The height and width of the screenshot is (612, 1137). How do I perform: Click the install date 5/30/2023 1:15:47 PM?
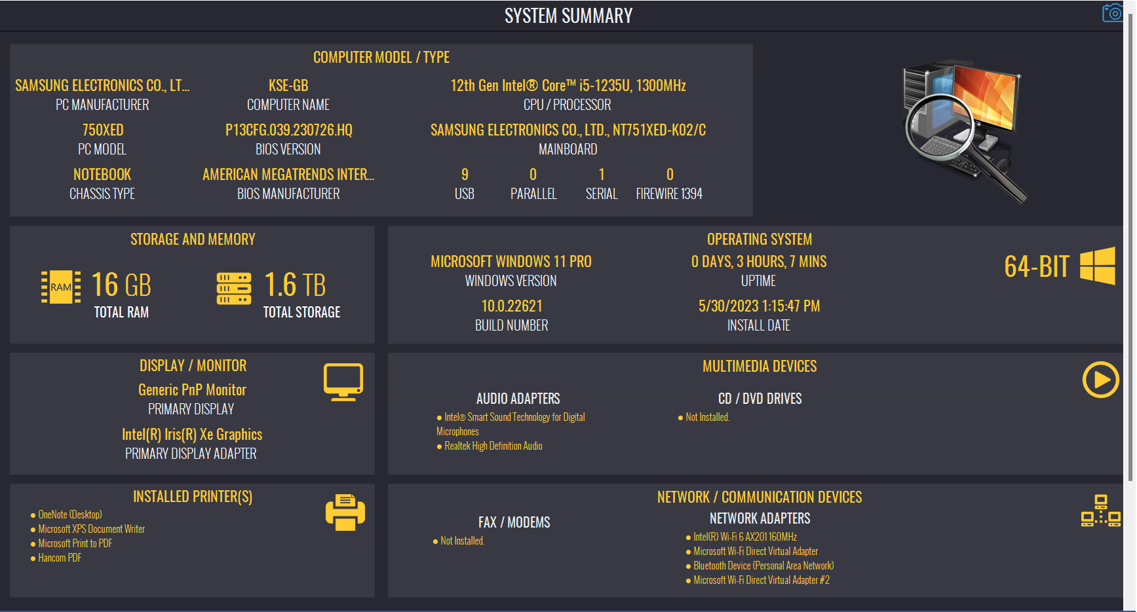[759, 306]
